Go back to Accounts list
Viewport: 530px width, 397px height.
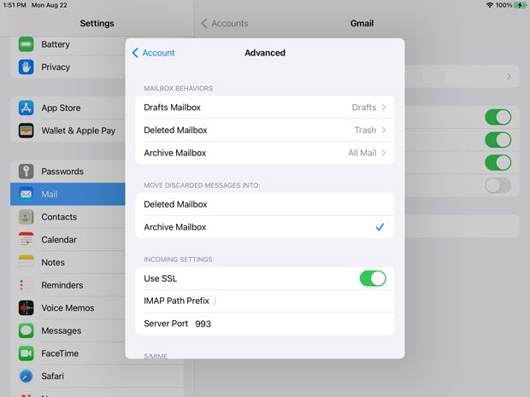pyautogui.click(x=225, y=23)
